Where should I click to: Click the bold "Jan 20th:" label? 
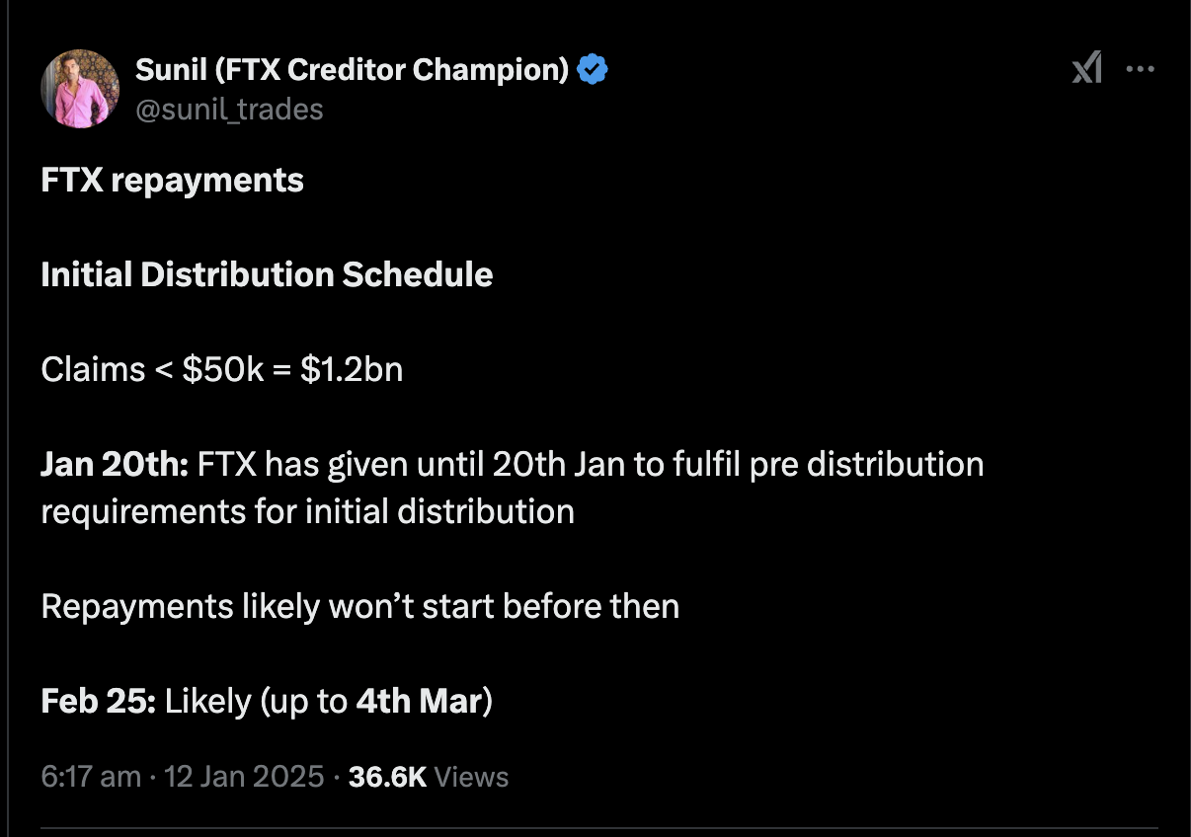point(115,464)
